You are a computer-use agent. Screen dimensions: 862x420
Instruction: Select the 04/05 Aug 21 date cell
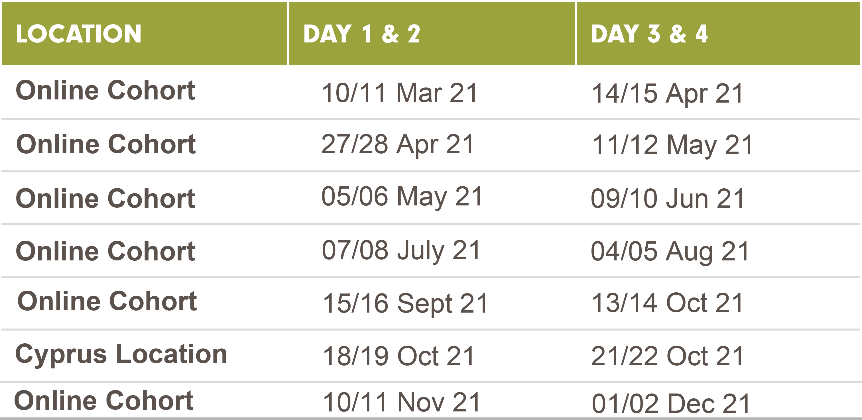(670, 252)
